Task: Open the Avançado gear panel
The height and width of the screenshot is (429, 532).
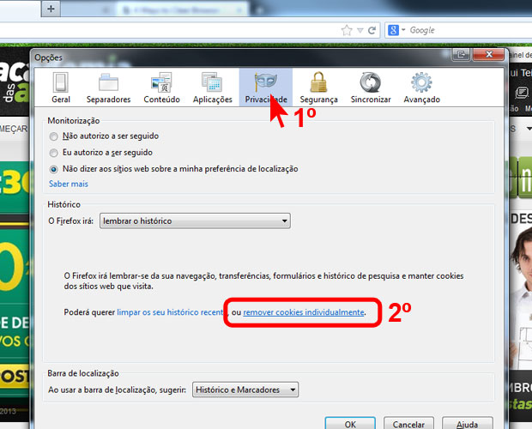Action: 420,88
